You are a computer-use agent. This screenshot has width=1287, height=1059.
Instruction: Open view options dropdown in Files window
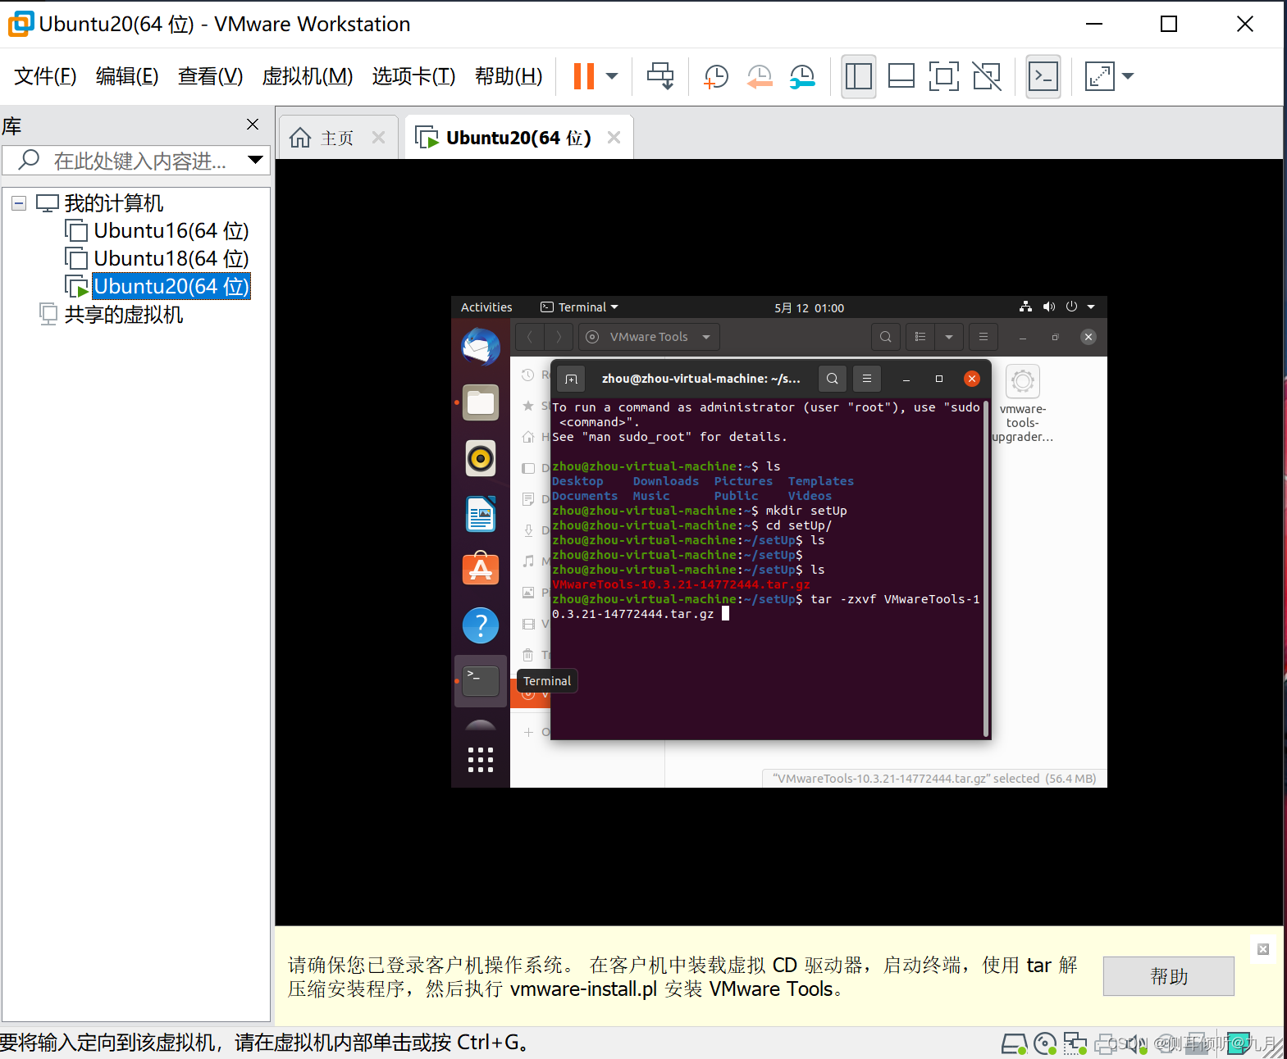click(x=949, y=337)
